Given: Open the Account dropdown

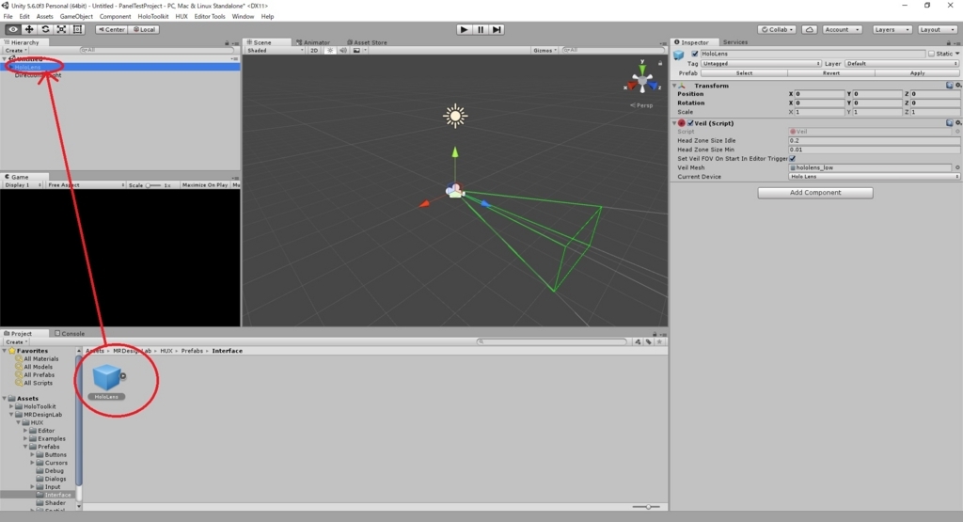Looking at the screenshot, I should [x=842, y=29].
